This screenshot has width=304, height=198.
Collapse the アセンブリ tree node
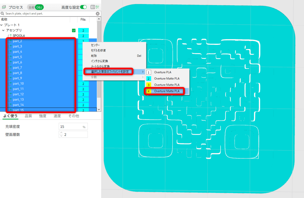(3, 30)
